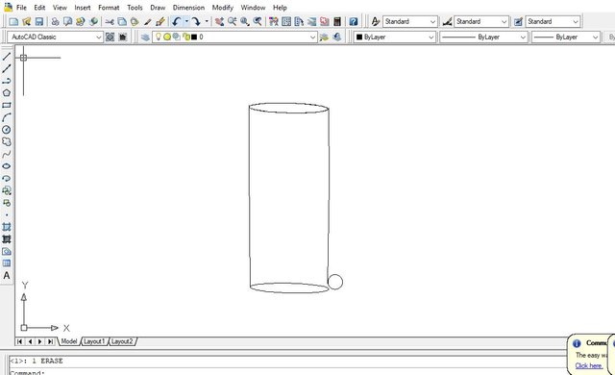Expand the Standard text style dropdown
Image resolution: width=615 pixels, height=375 pixels.
410,21
